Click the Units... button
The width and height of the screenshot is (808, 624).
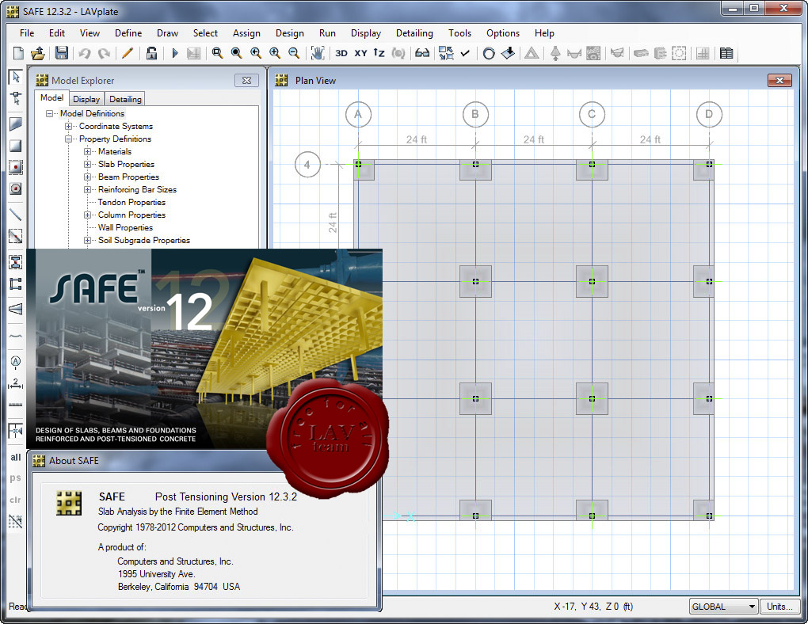pyautogui.click(x=779, y=607)
